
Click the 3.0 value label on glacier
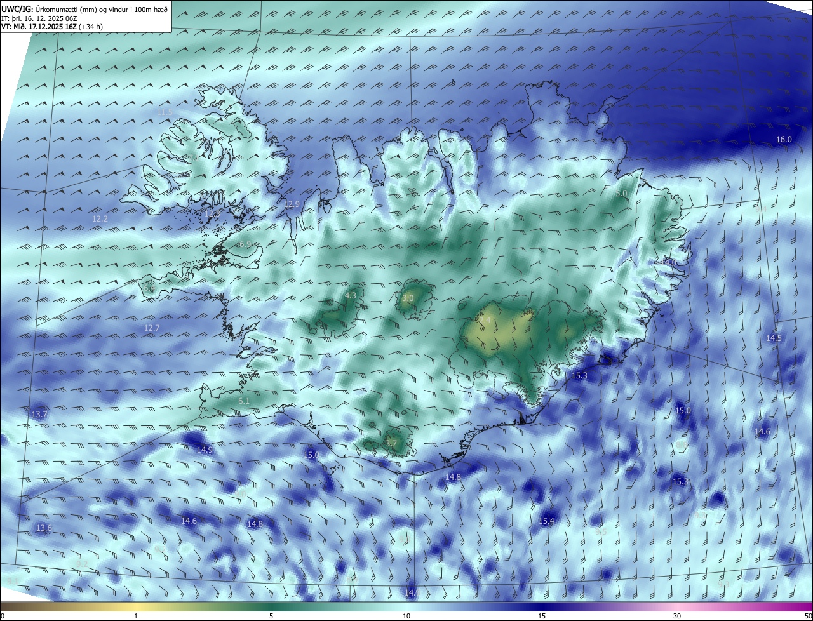pos(408,298)
